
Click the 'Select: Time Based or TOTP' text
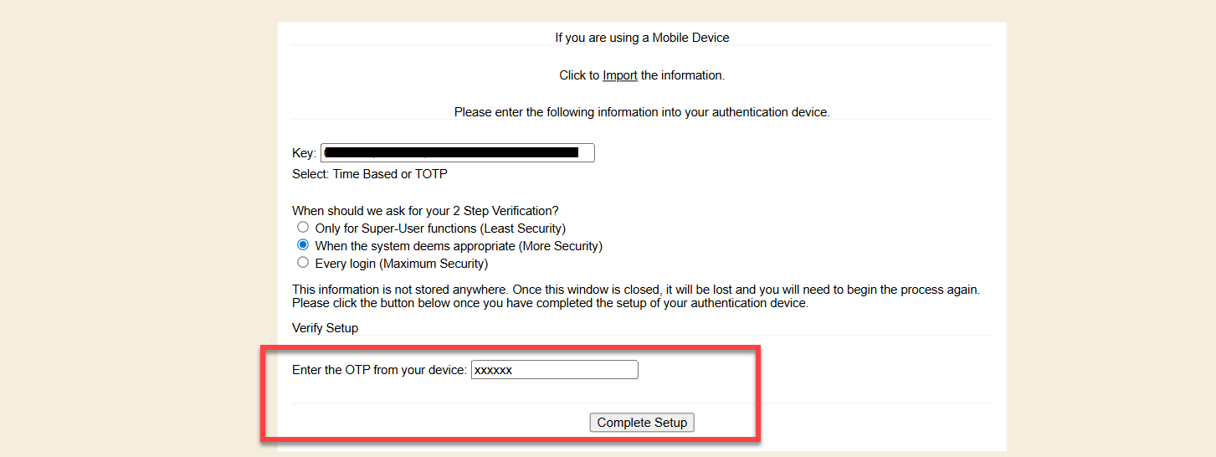[x=369, y=174]
